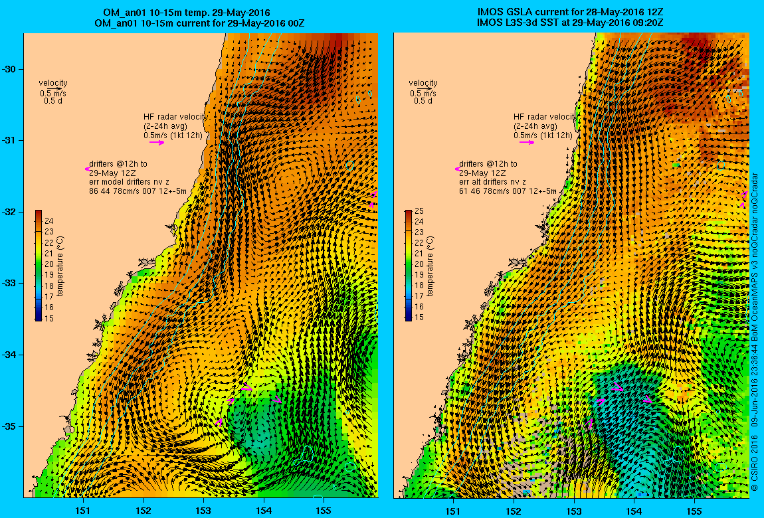
Task: Click the IMOS SST temperature colour bar
Action: pos(409,266)
